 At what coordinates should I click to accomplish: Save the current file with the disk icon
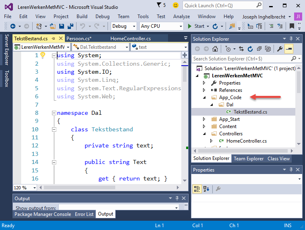pos(62,26)
